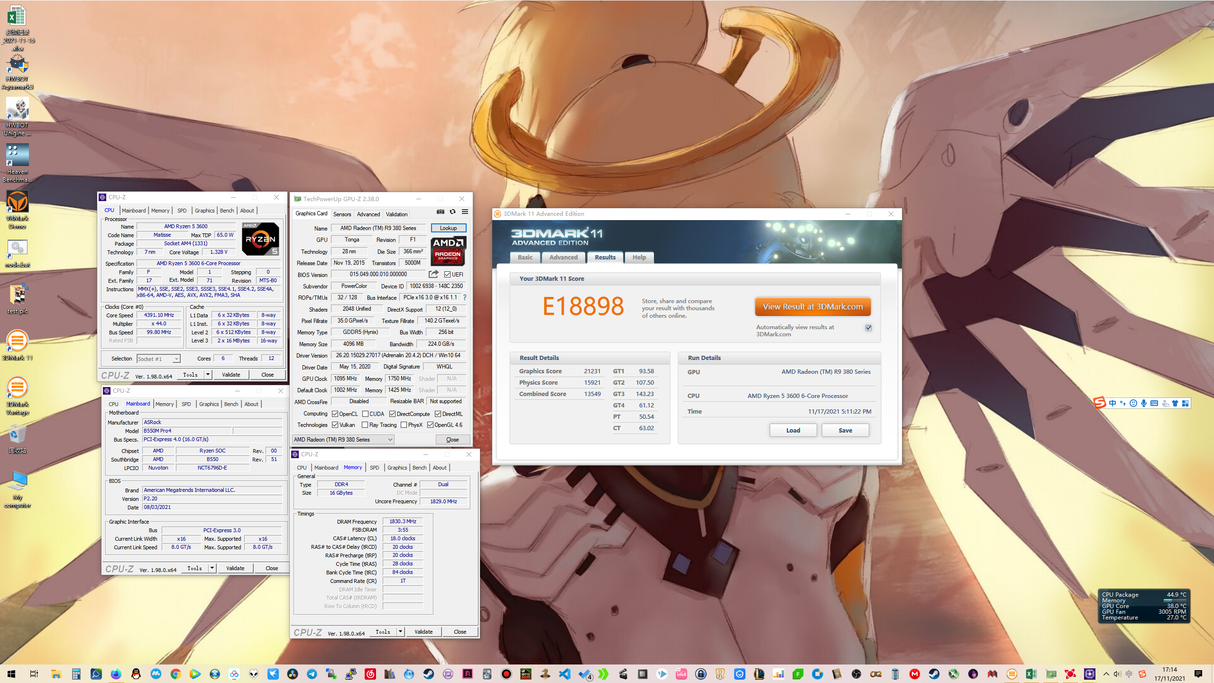The image size is (1214, 683).
Task: Toggle the OpenCL checkbox in GPU-Z
Action: [335, 414]
